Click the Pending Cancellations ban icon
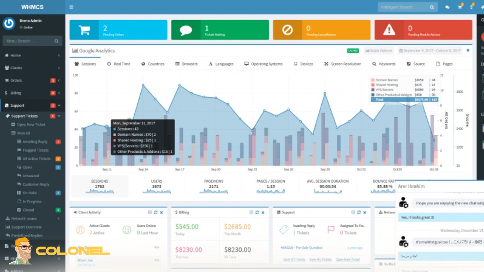The width and height of the screenshot is (484, 272). coord(288,30)
